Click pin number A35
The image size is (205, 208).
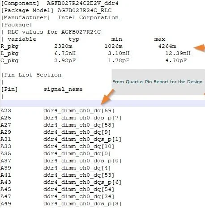click(x=6, y=153)
